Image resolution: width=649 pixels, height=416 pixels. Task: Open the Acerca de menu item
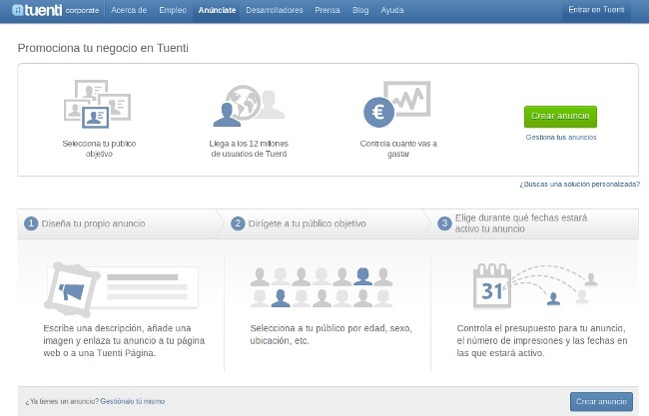pyautogui.click(x=129, y=10)
